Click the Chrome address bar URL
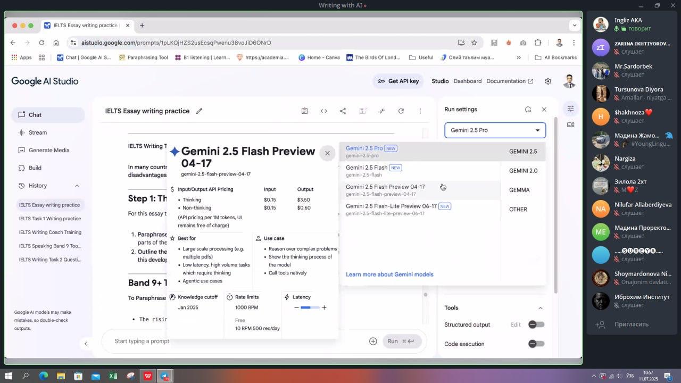Image resolution: width=681 pixels, height=383 pixels. [x=176, y=43]
